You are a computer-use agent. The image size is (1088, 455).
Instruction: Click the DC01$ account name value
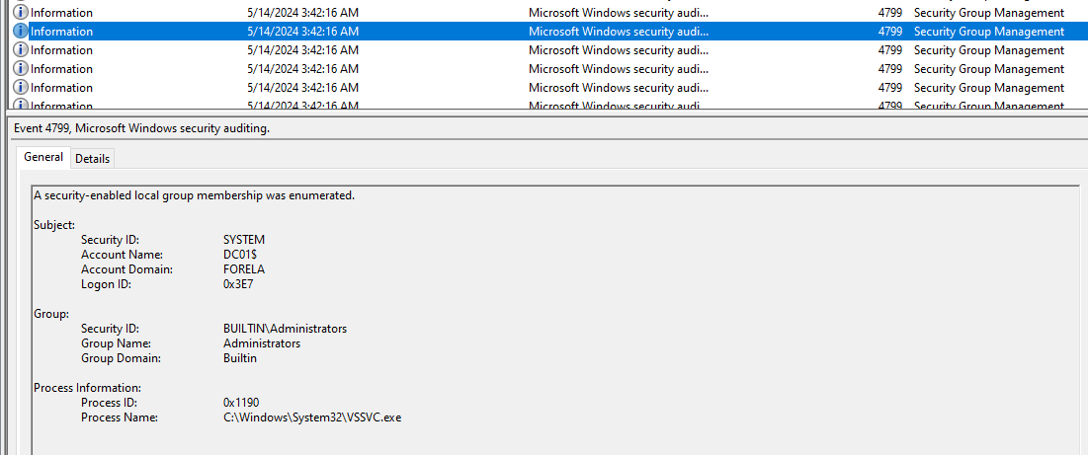[x=242, y=255]
